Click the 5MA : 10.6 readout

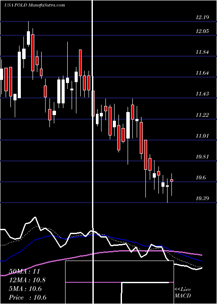(x=25, y=289)
